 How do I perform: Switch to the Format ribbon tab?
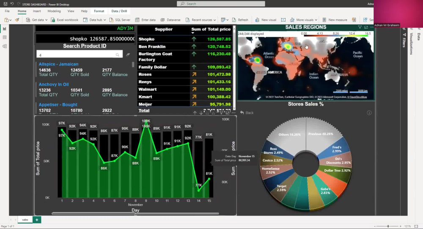click(x=99, y=11)
